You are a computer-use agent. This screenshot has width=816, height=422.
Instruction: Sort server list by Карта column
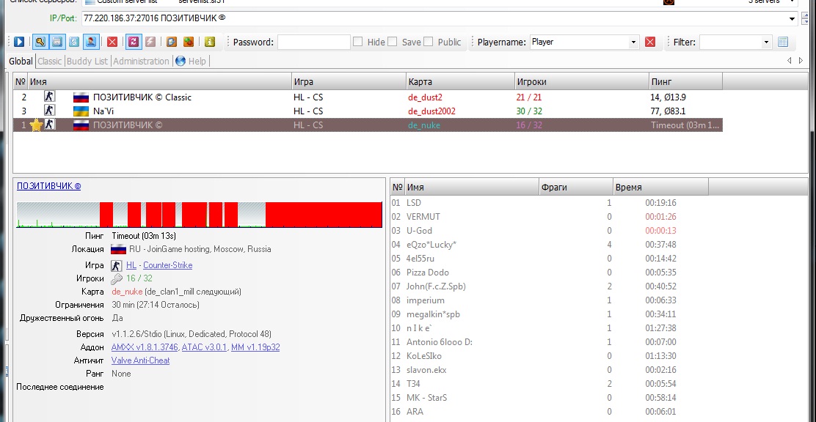click(x=460, y=81)
